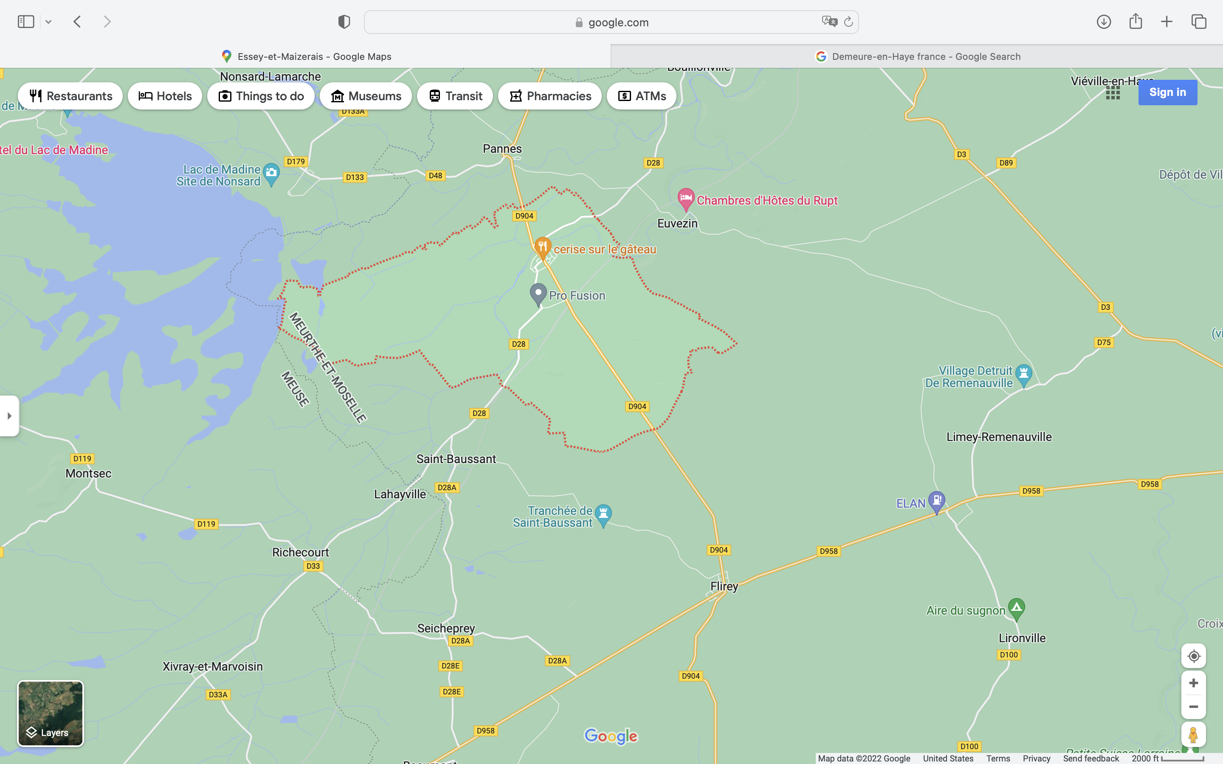Show your location with target icon
Image resolution: width=1223 pixels, height=764 pixels.
1193,656
